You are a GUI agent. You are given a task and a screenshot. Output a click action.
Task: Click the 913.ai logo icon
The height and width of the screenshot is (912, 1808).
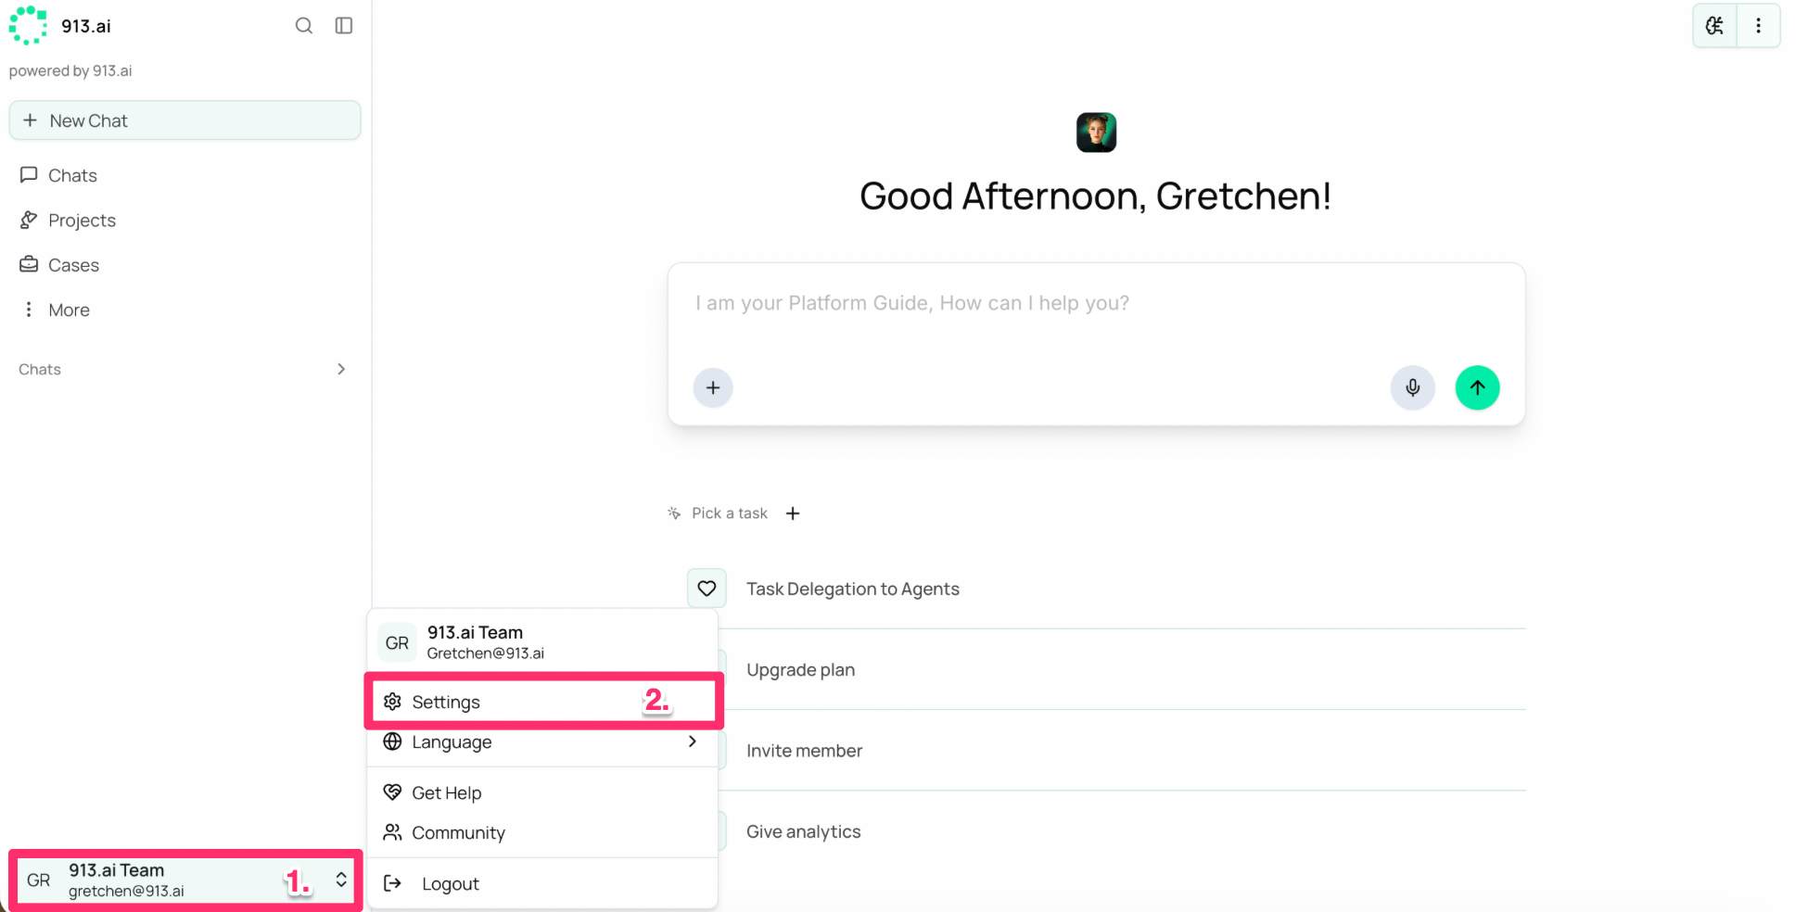pos(28,25)
